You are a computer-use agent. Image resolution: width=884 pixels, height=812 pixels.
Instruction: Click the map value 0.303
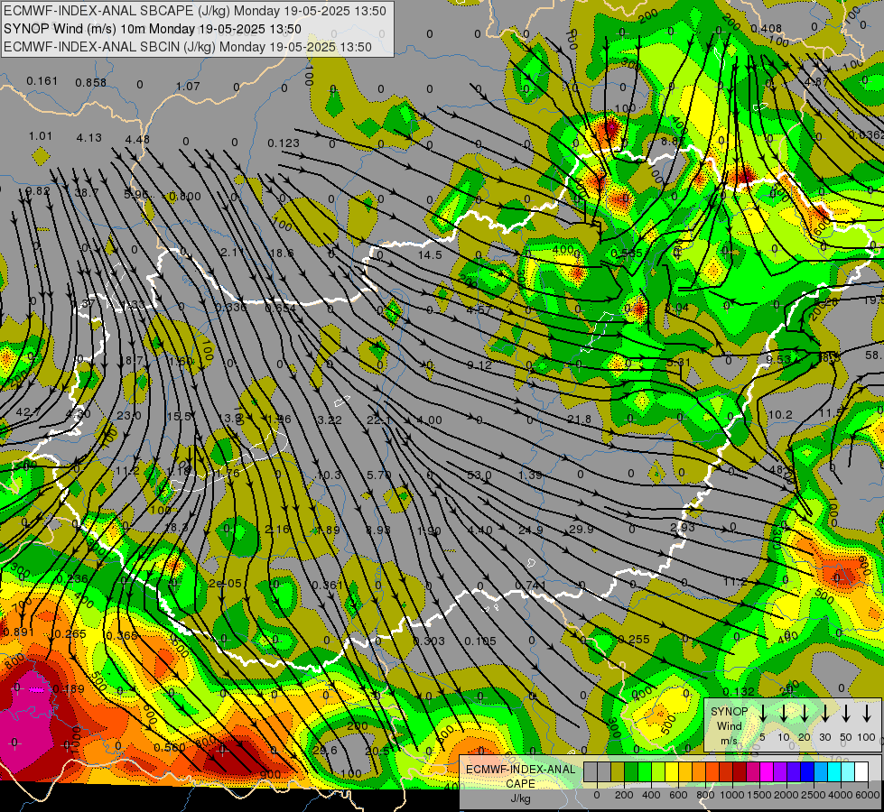(x=429, y=641)
